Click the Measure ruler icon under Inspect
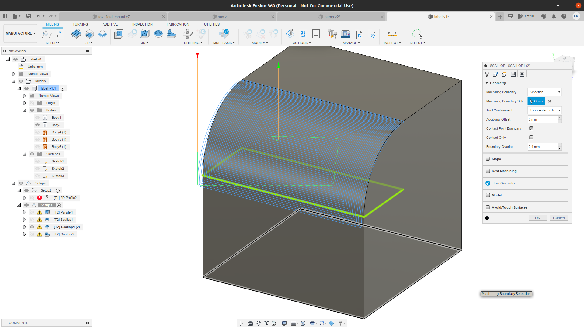Image resolution: width=584 pixels, height=328 pixels. click(x=392, y=34)
